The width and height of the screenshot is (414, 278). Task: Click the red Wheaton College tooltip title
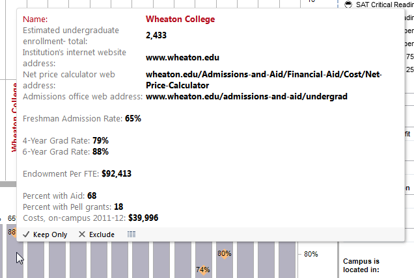pos(180,19)
